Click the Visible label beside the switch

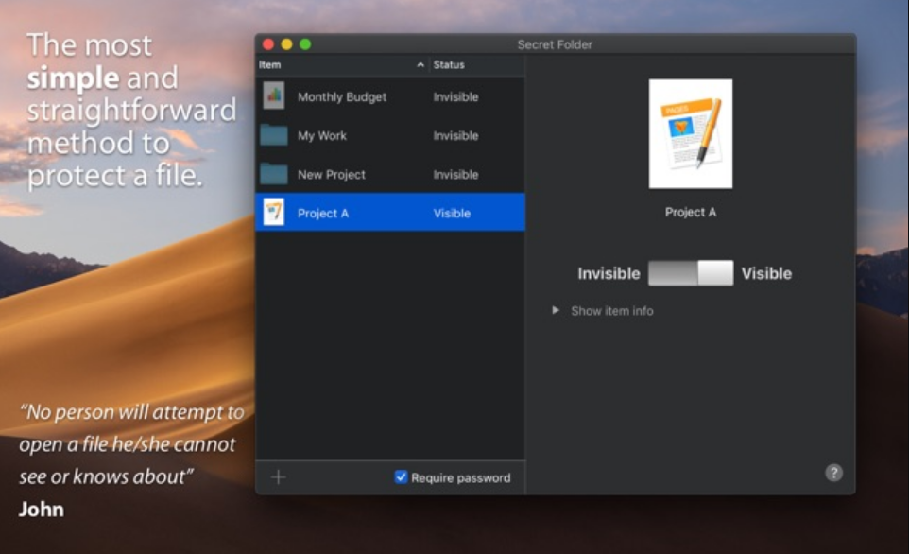pos(766,273)
